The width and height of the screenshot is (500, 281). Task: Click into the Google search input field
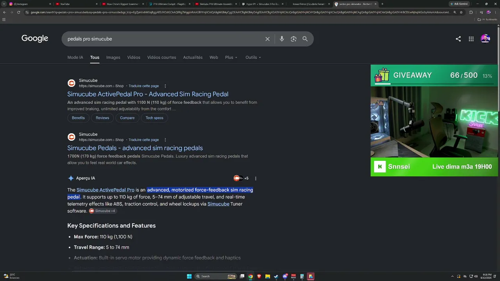pos(164,39)
